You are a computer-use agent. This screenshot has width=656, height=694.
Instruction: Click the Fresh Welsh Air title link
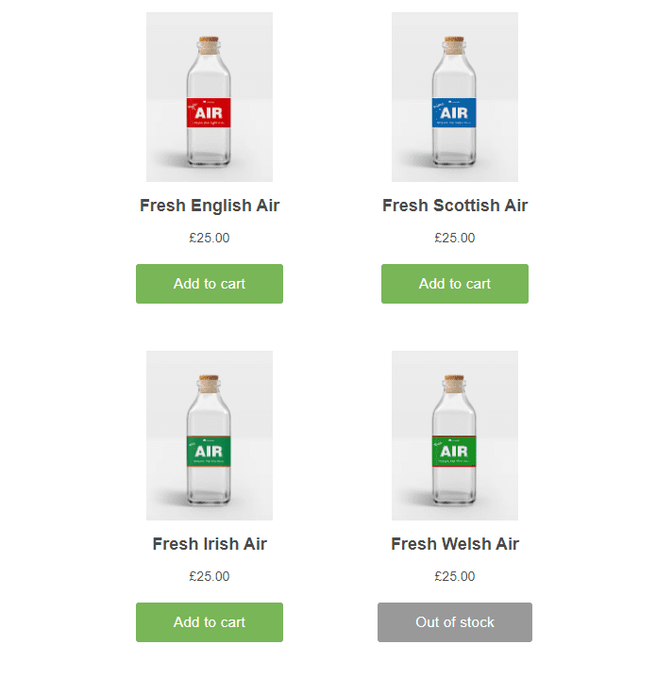(455, 544)
